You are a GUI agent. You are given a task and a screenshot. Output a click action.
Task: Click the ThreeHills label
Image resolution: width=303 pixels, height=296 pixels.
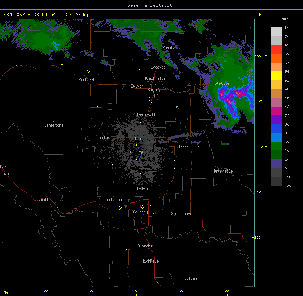point(189,147)
